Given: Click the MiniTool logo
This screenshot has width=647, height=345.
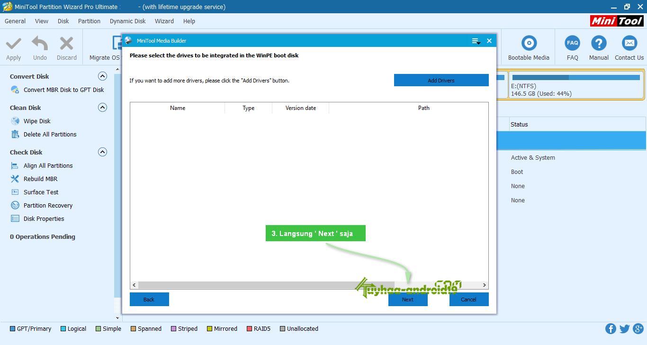Looking at the screenshot, I should [x=617, y=21].
